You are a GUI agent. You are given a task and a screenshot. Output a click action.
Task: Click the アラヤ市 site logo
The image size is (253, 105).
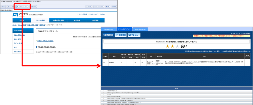click(x=20, y=15)
